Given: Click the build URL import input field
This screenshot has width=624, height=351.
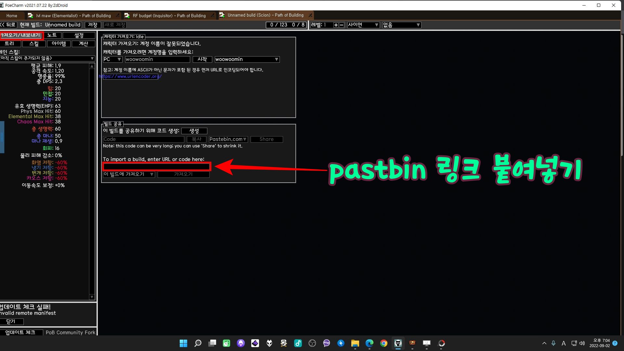Looking at the screenshot, I should 157,167.
